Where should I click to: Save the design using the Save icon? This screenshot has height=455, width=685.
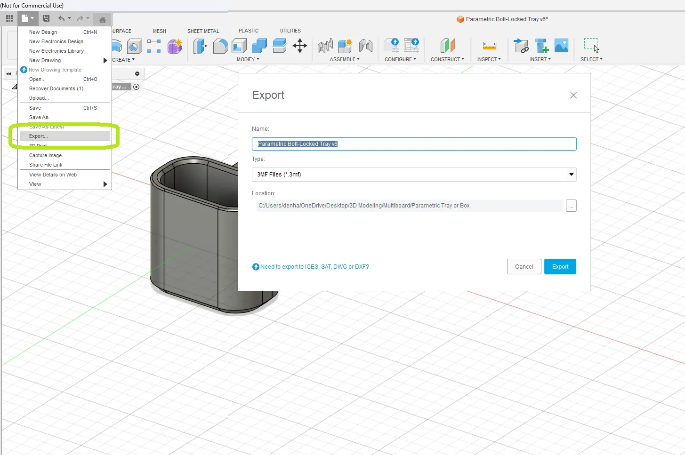[46, 18]
